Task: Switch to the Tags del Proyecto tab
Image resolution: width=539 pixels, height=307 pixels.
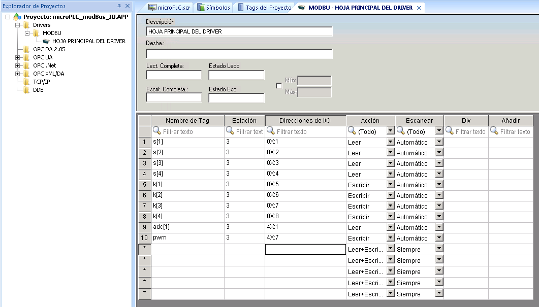Action: click(264, 7)
